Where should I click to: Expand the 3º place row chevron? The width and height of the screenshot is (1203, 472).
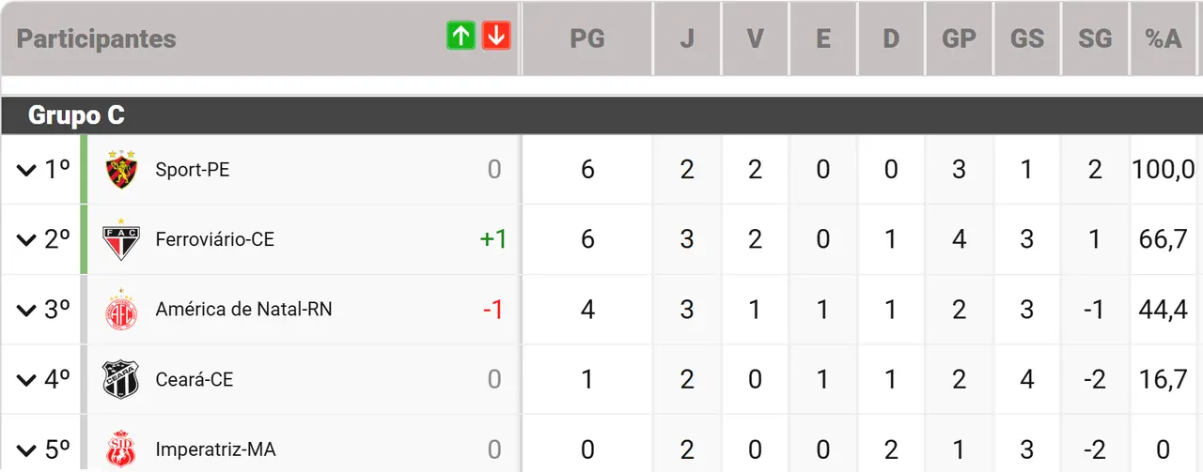[x=25, y=311]
